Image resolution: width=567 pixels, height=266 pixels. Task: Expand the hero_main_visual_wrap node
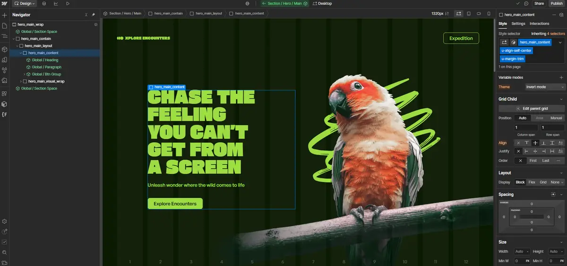(x=21, y=81)
